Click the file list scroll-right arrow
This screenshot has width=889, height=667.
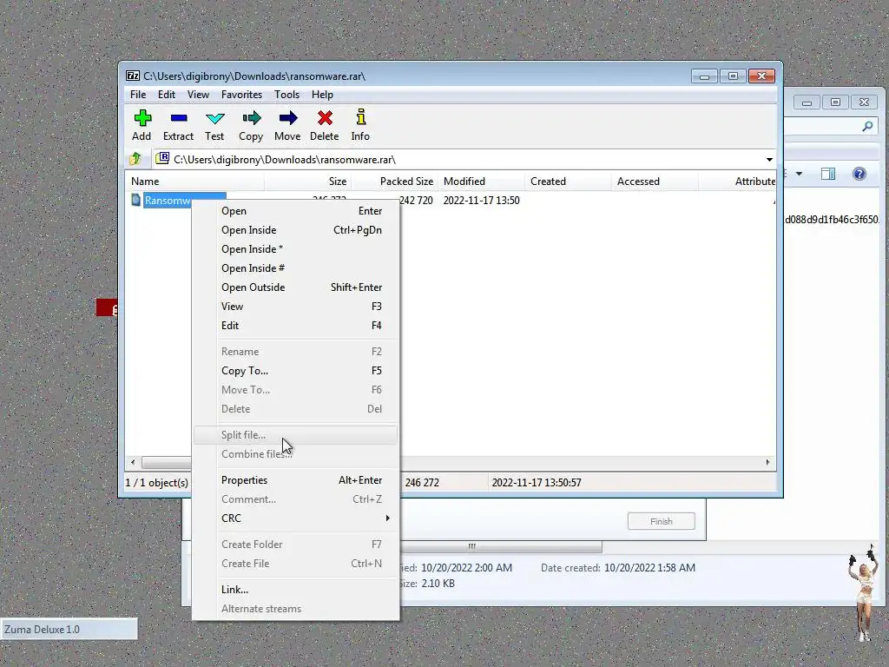pyautogui.click(x=767, y=462)
